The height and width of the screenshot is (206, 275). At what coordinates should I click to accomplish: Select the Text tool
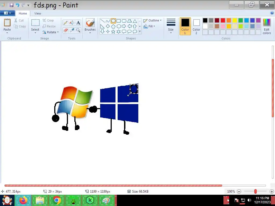pos(78,23)
